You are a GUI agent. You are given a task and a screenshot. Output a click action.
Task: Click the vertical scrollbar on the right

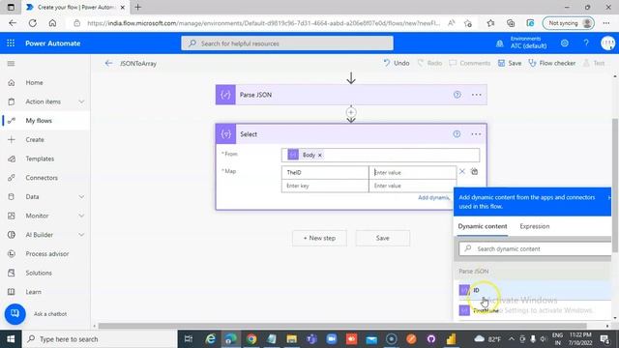point(615,186)
